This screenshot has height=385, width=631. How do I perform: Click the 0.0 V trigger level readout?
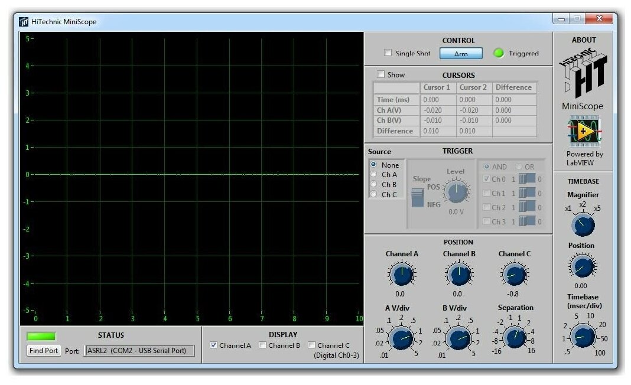tap(456, 211)
